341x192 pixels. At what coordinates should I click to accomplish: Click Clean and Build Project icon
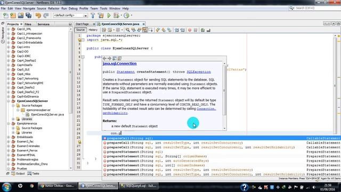pos(101,15)
